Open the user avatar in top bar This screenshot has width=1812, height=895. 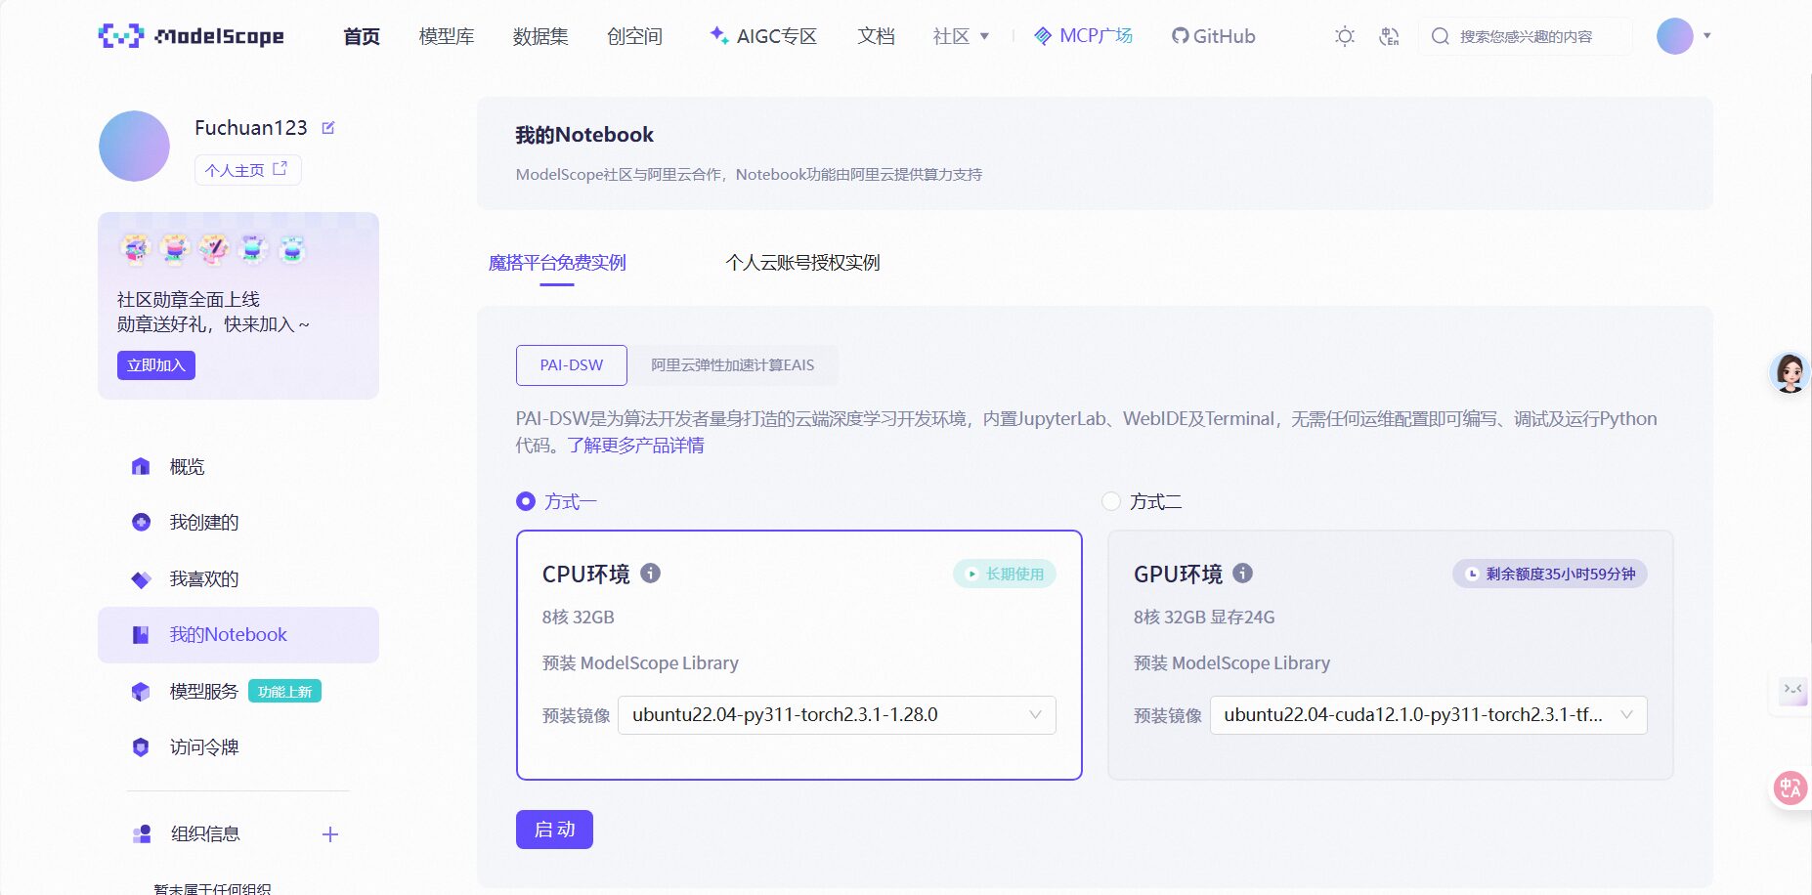(x=1674, y=36)
